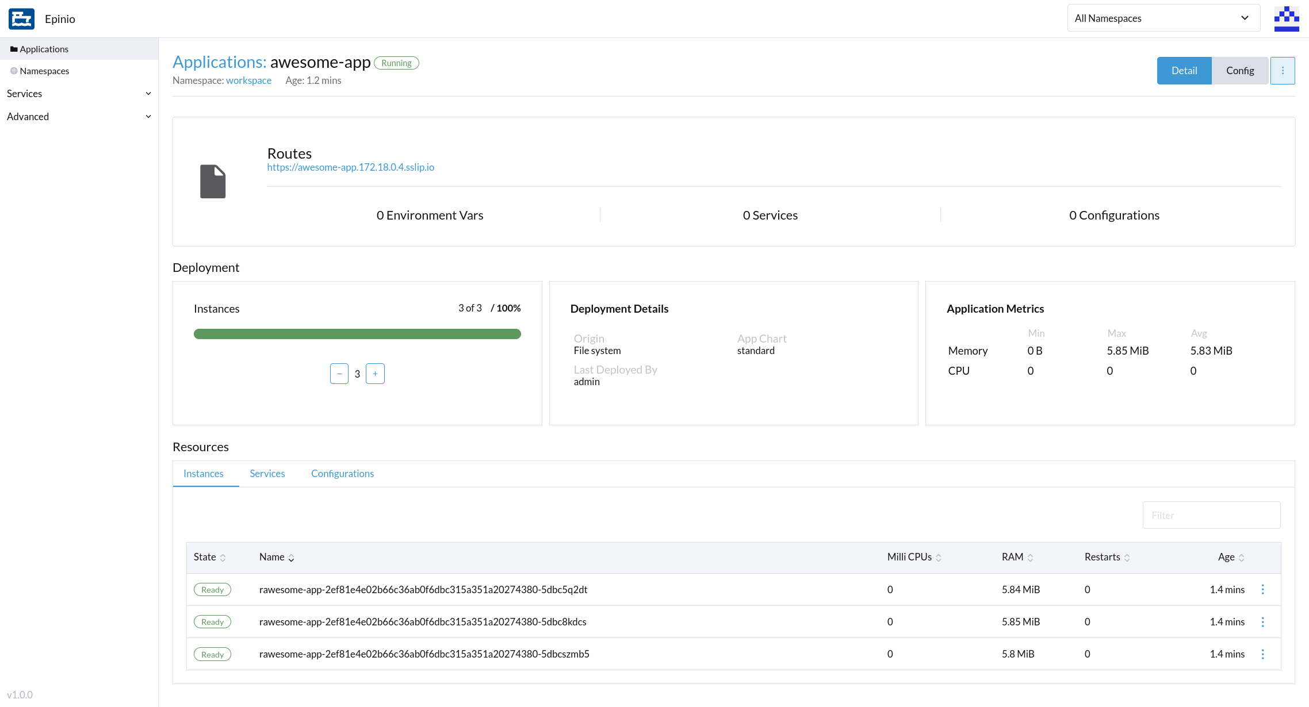Focus the Filter input field

[1211, 516]
